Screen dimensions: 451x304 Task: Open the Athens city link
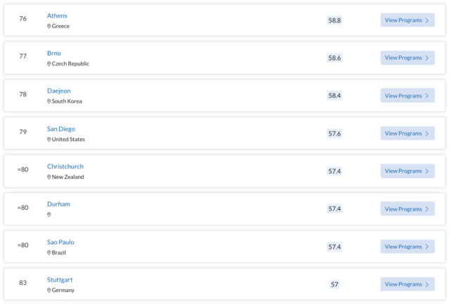coord(57,15)
